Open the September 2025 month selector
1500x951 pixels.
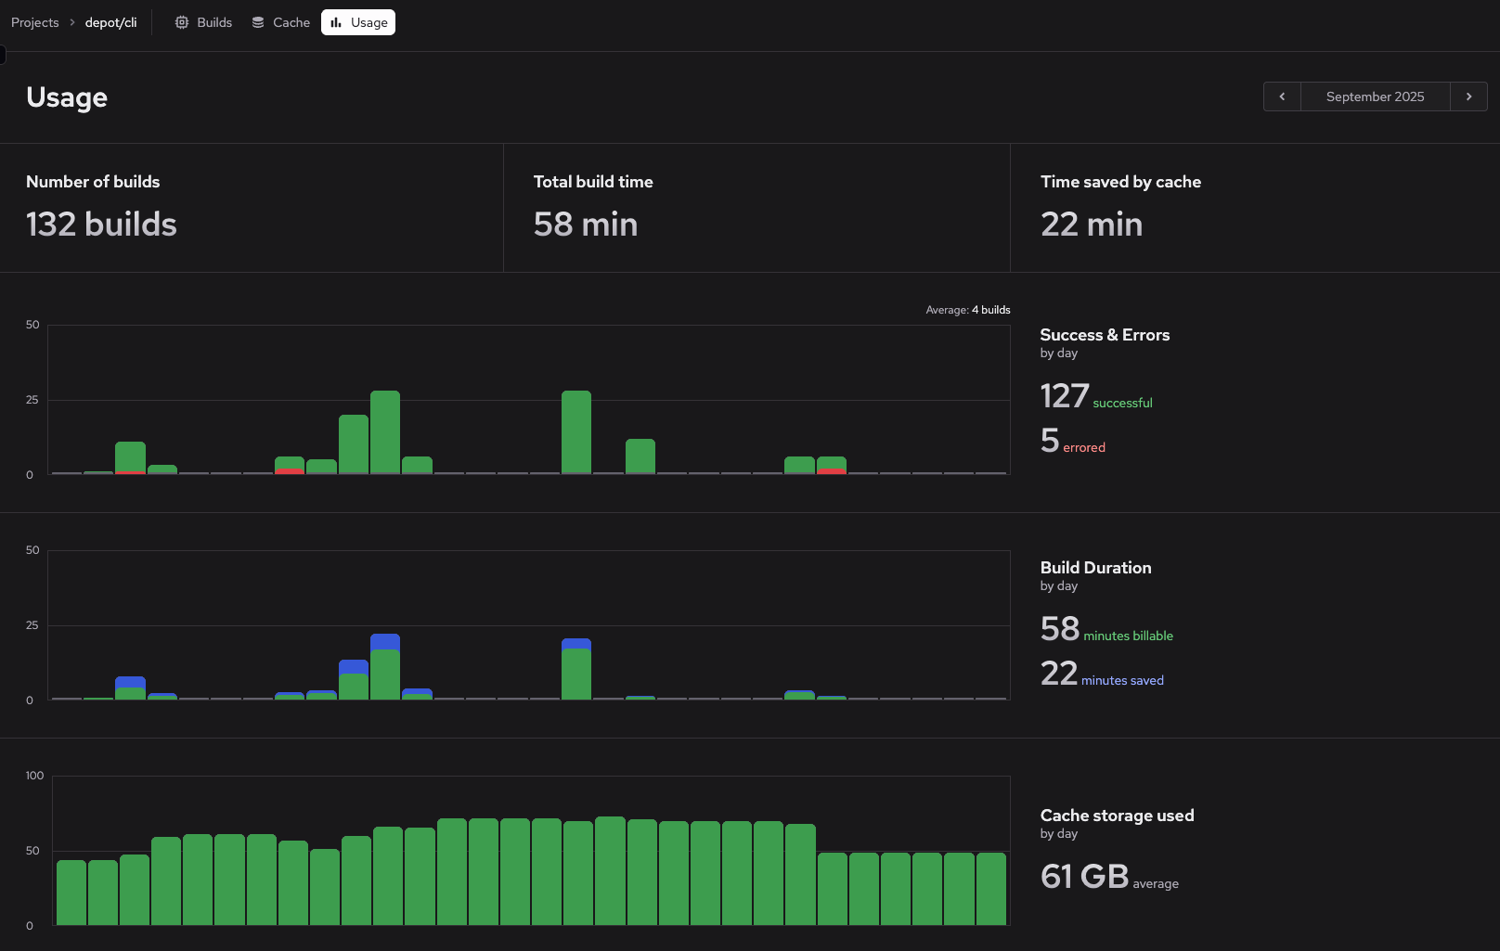(x=1375, y=96)
